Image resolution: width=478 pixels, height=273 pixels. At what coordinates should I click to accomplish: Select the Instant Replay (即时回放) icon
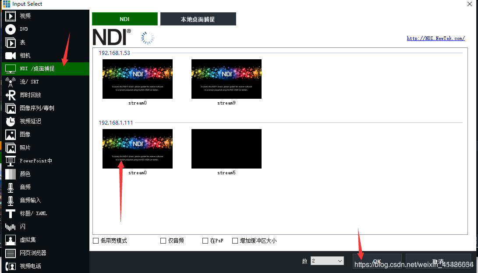tap(11, 95)
